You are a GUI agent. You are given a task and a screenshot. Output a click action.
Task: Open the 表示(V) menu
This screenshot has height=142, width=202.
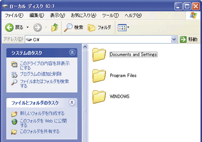point(58,15)
